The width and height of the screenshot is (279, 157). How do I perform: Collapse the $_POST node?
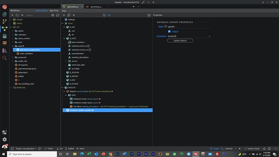click(x=64, y=38)
